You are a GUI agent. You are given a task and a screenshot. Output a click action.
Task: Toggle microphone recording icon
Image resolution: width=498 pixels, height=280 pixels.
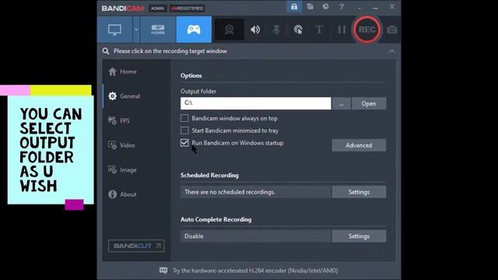point(277,30)
